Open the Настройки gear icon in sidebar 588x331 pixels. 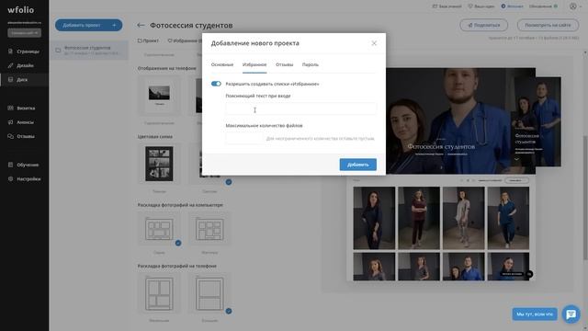(x=10, y=179)
